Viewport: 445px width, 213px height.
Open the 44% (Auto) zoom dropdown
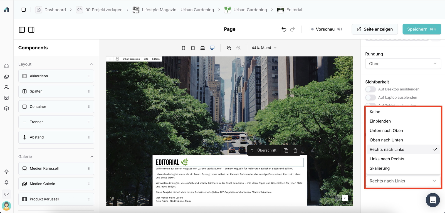[x=264, y=48]
